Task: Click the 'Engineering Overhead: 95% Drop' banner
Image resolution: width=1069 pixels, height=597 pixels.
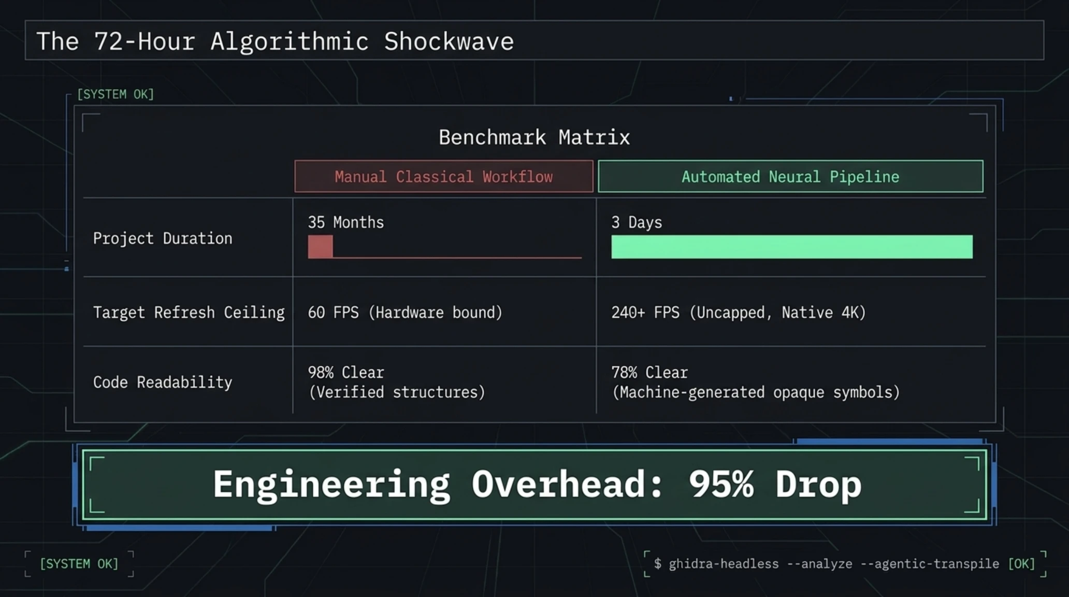Action: click(x=534, y=485)
